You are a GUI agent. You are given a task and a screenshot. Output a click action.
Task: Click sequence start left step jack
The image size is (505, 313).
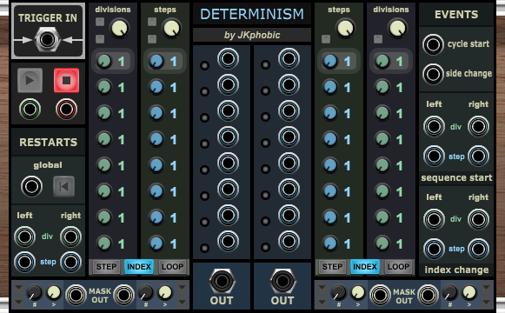click(x=434, y=156)
